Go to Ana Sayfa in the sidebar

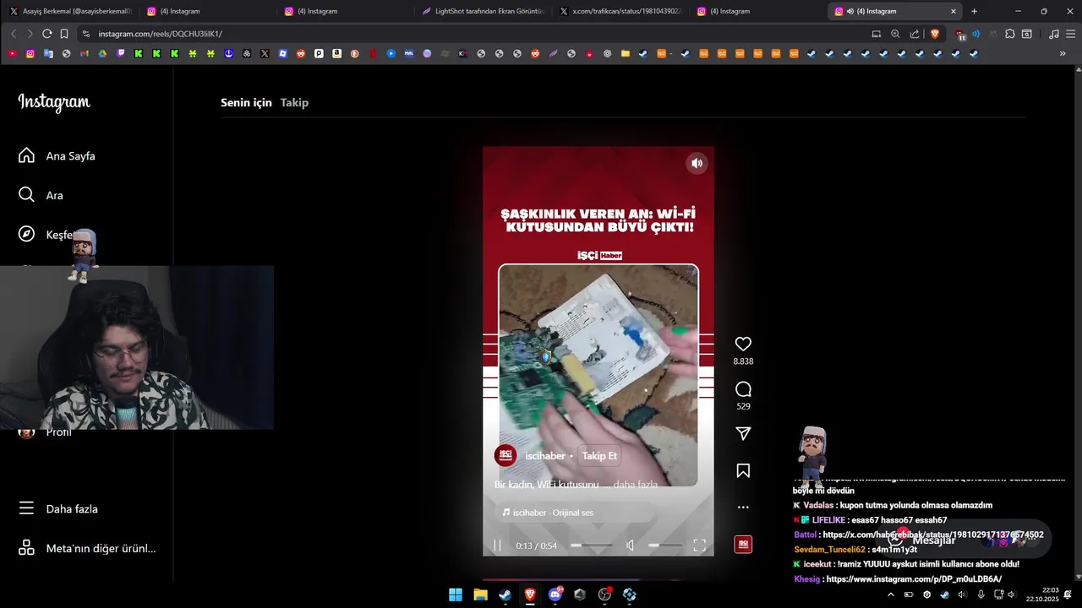[x=57, y=156]
